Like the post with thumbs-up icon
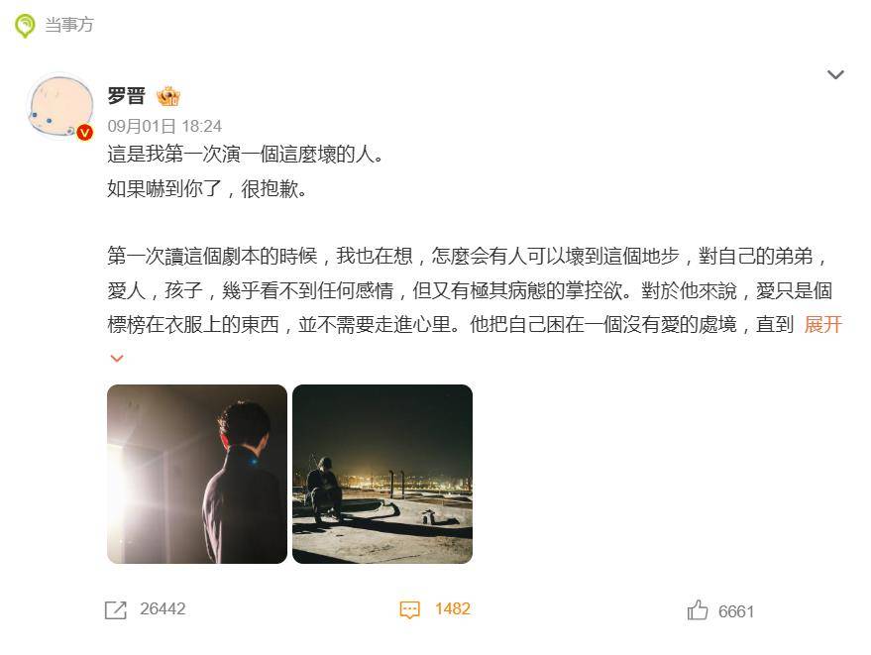The height and width of the screenshot is (655, 871). tap(698, 610)
